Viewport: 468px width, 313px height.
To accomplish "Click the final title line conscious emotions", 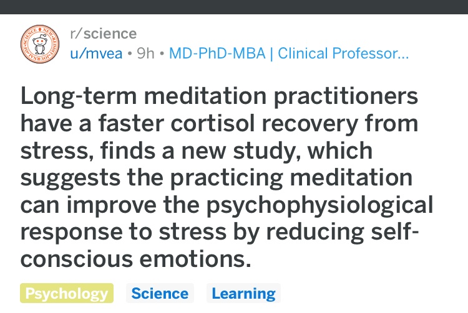I will (x=136, y=259).
